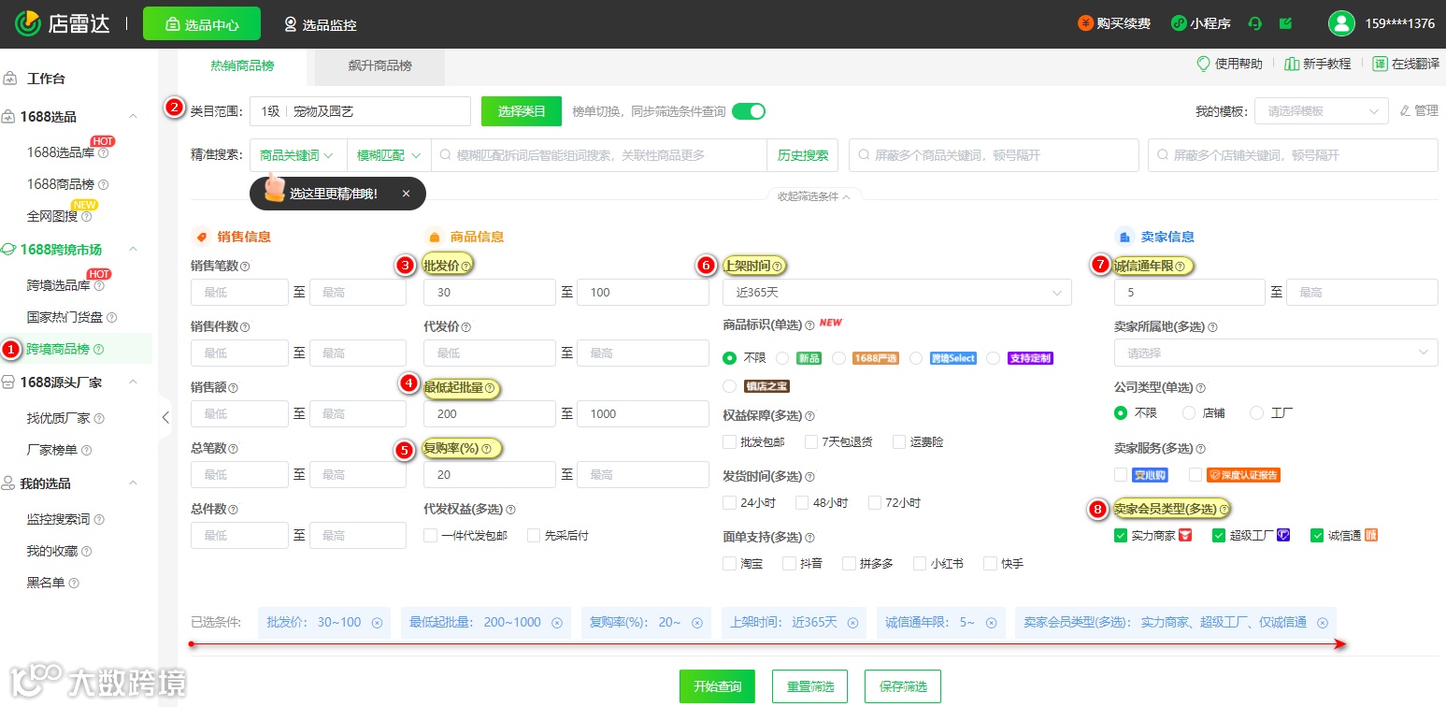Open the 历史搜索 button
This screenshot has width=1446, height=707.
pyautogui.click(x=803, y=155)
